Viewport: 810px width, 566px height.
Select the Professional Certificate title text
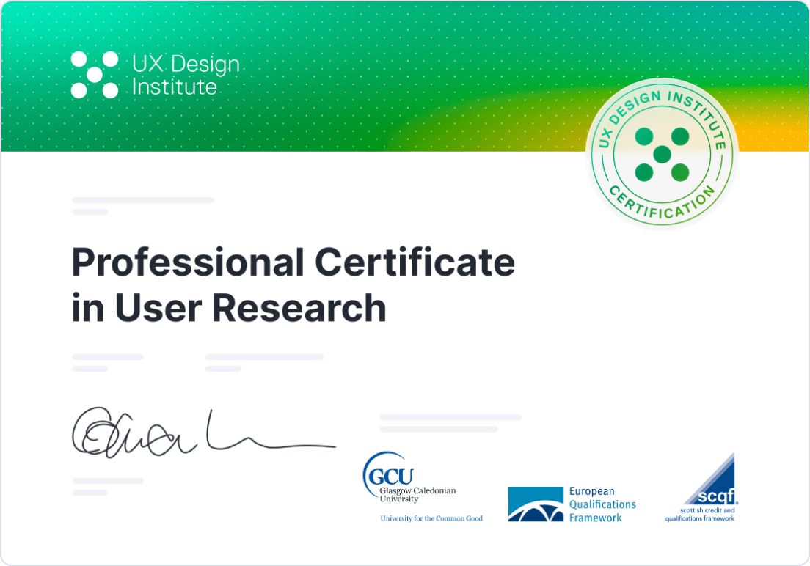(x=293, y=262)
